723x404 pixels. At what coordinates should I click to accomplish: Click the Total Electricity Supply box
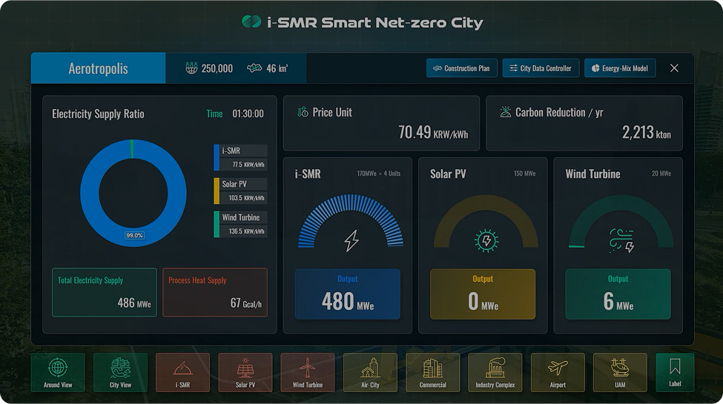point(105,292)
